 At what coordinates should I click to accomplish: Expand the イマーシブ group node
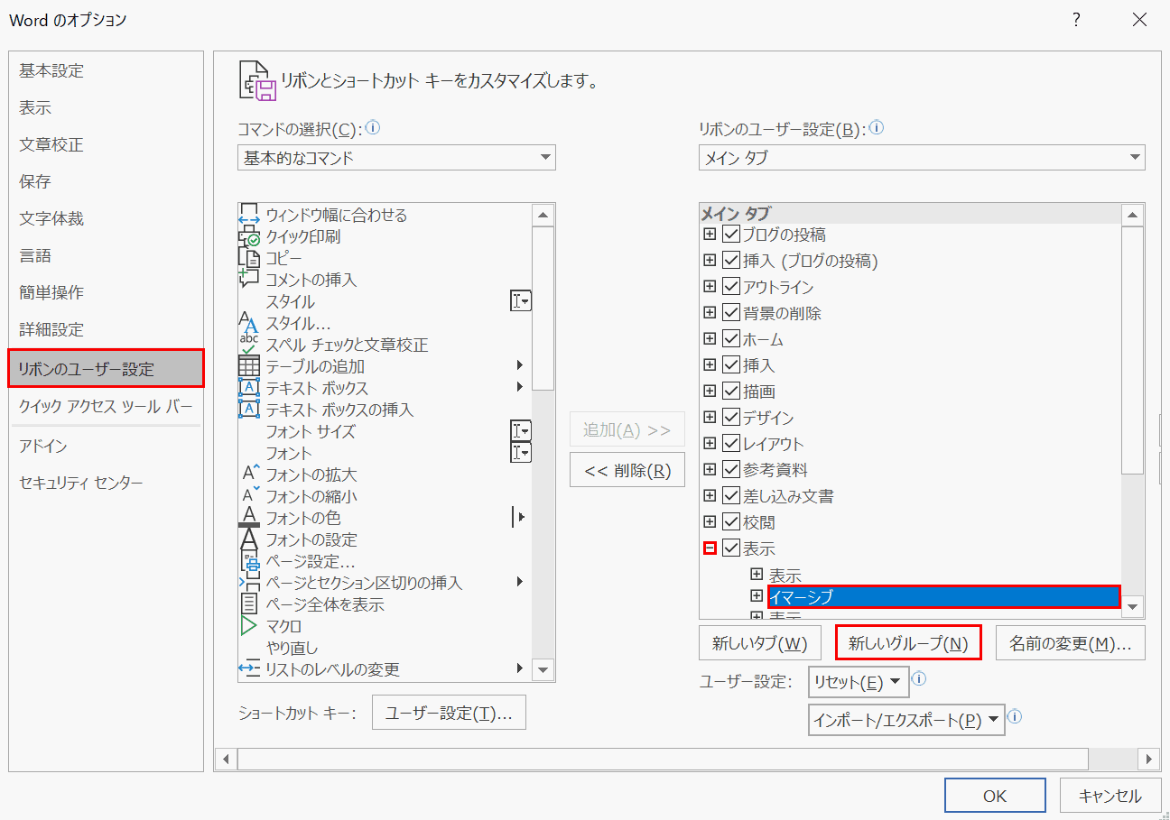pos(757,596)
